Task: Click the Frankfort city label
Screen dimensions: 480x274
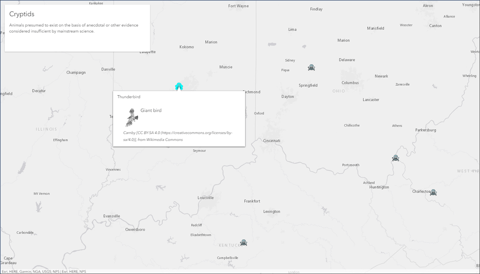Action: pos(252,201)
